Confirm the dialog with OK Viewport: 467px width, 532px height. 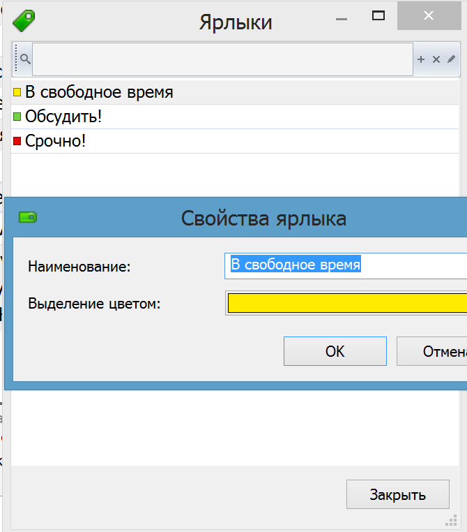pyautogui.click(x=335, y=351)
